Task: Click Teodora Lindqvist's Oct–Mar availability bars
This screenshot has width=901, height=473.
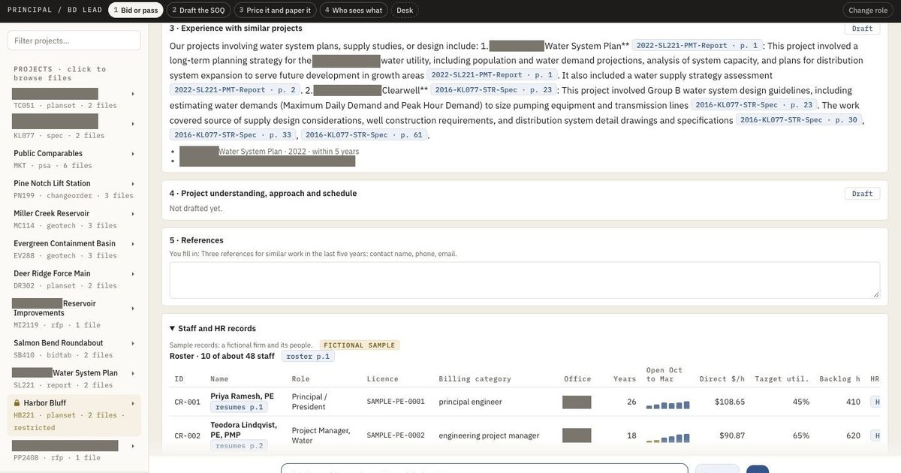Action: (668, 438)
